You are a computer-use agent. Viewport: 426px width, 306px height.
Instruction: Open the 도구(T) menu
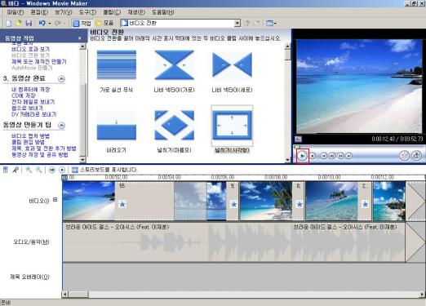coord(87,12)
